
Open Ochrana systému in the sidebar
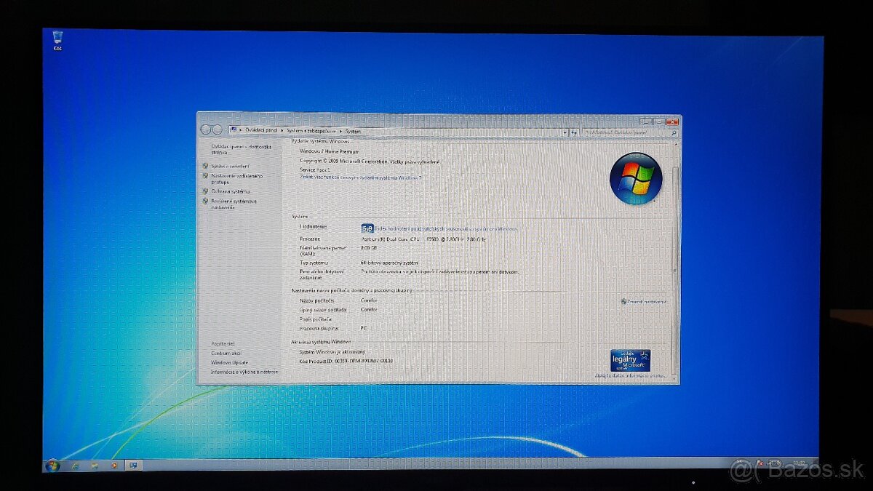coord(230,191)
